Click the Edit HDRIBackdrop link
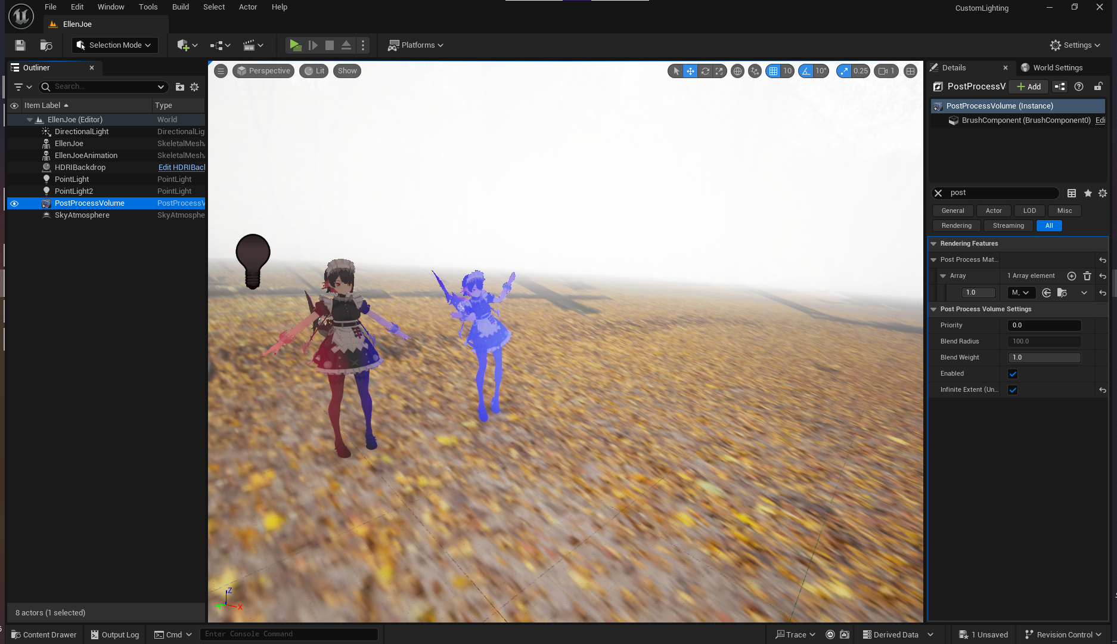 tap(182, 168)
